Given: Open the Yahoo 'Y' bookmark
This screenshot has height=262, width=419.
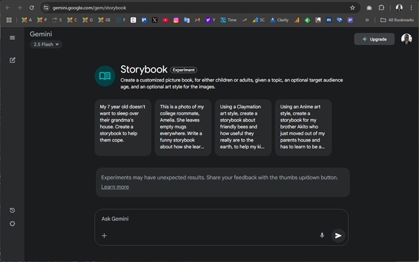Looking at the screenshot, I should tap(210, 20).
